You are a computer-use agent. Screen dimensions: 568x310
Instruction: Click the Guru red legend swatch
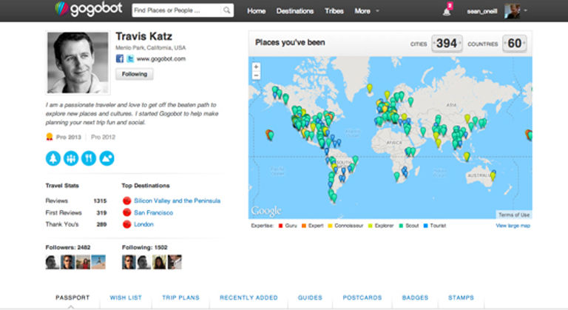pyautogui.click(x=280, y=226)
